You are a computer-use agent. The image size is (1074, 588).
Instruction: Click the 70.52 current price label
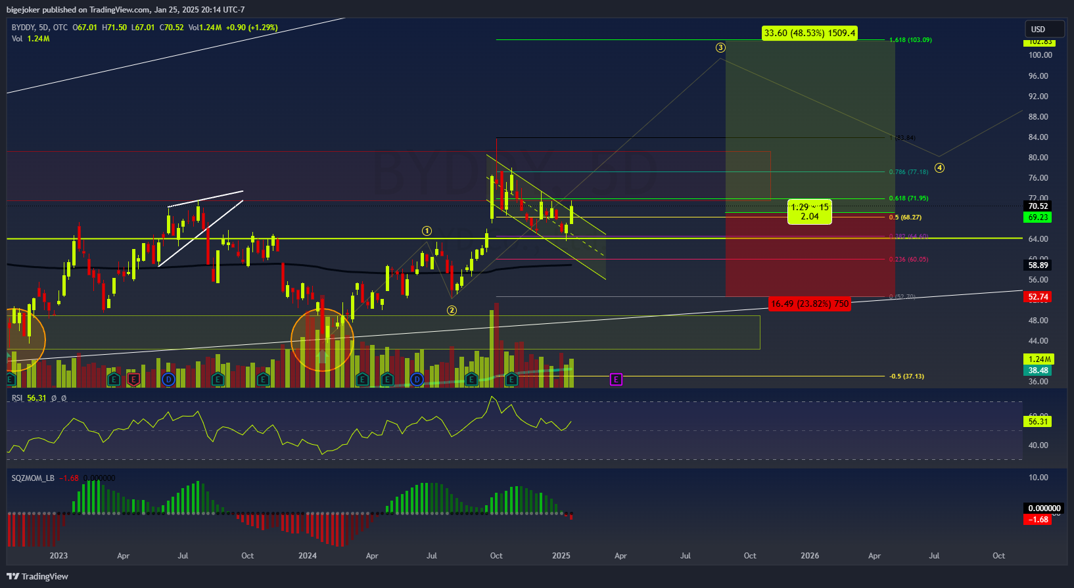(1038, 206)
